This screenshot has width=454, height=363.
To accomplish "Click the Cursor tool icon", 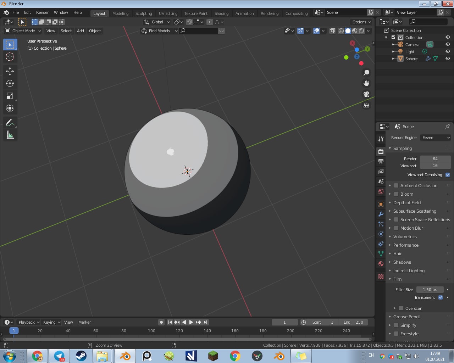I will pos(10,57).
